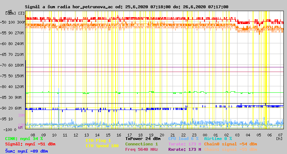Click the '04' hour tick label
The width and height of the screenshot is (287, 154).
click(x=248, y=135)
